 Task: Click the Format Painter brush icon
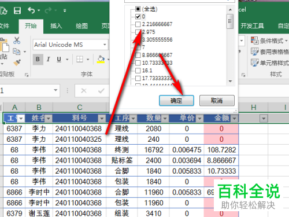pyautogui.click(x=17, y=62)
